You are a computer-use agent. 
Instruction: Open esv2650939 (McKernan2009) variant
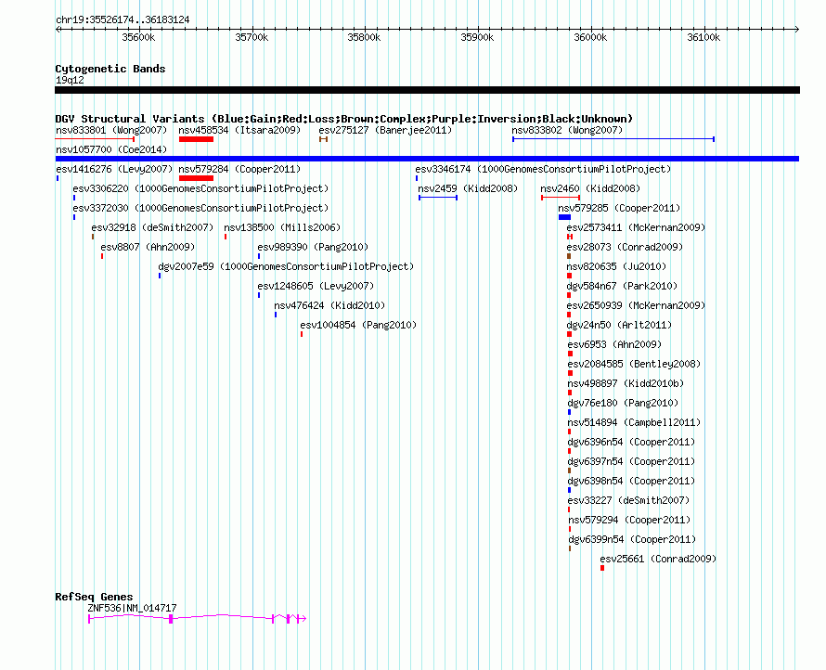[636, 305]
